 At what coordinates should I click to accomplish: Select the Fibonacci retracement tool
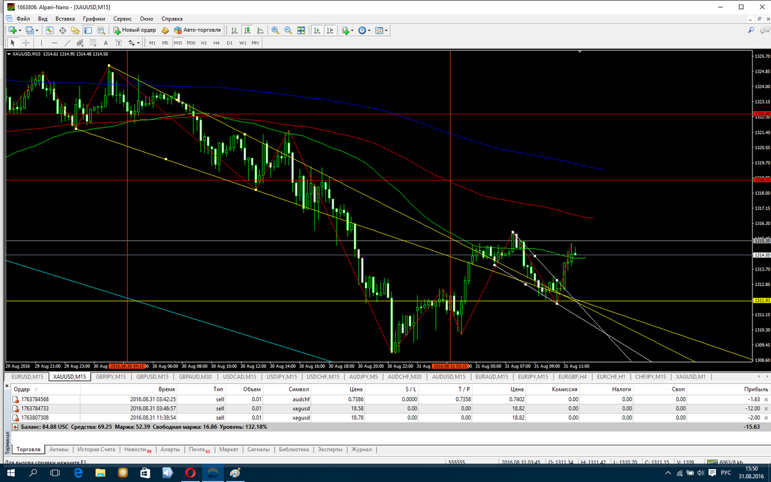(x=92, y=42)
